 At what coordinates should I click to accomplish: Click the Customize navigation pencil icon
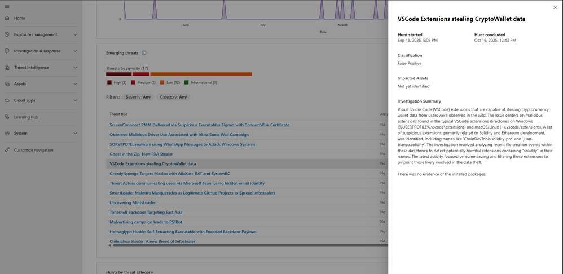7,150
